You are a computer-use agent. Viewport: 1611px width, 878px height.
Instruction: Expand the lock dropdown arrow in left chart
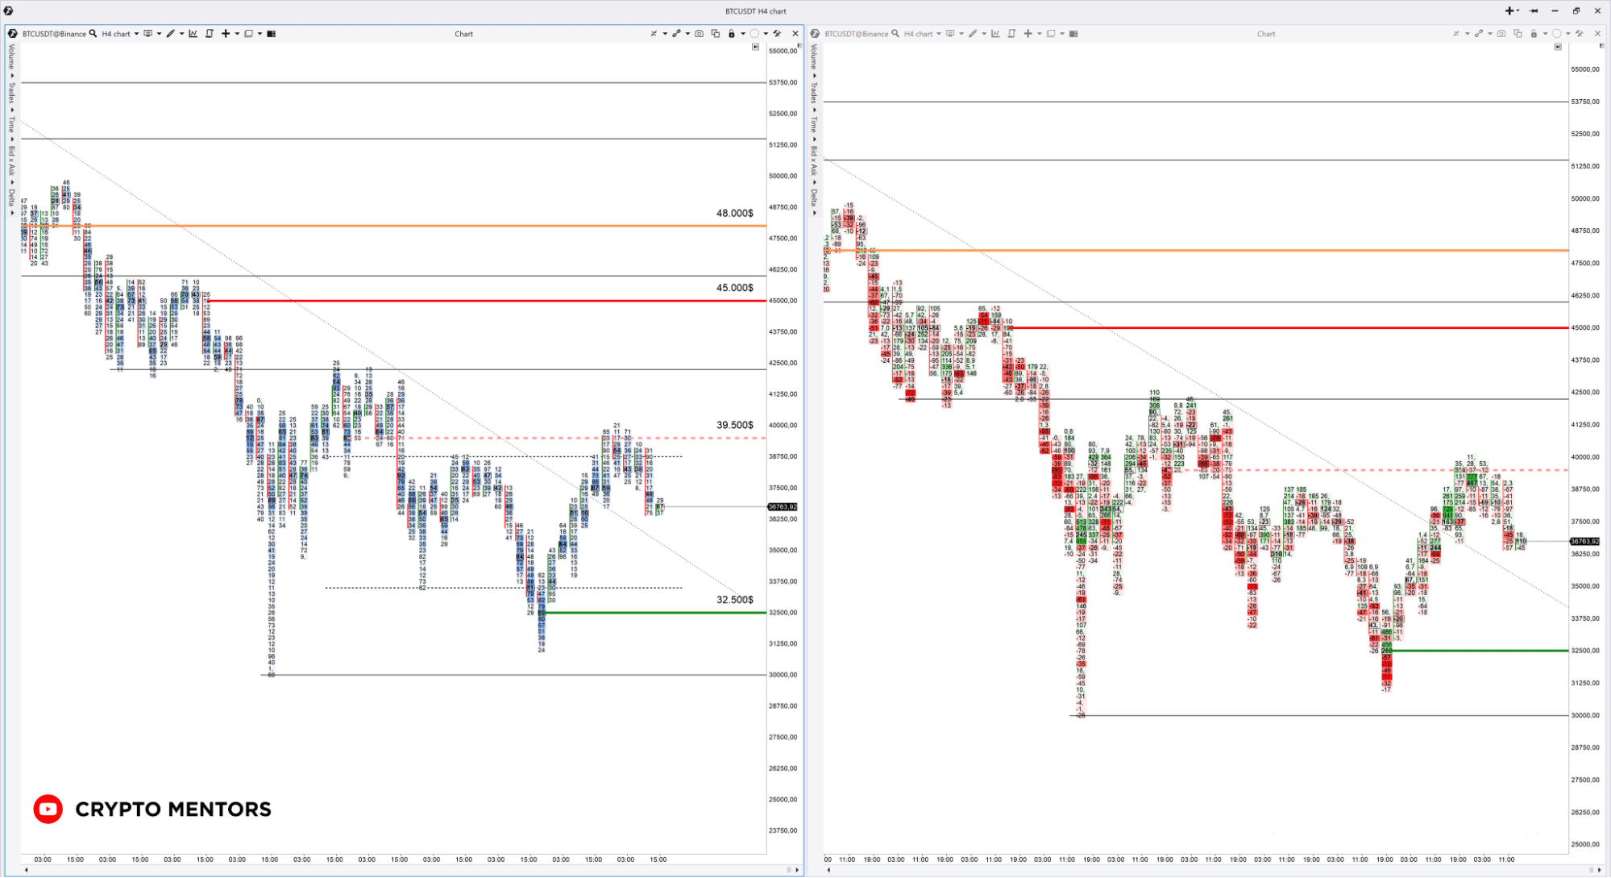[743, 34]
